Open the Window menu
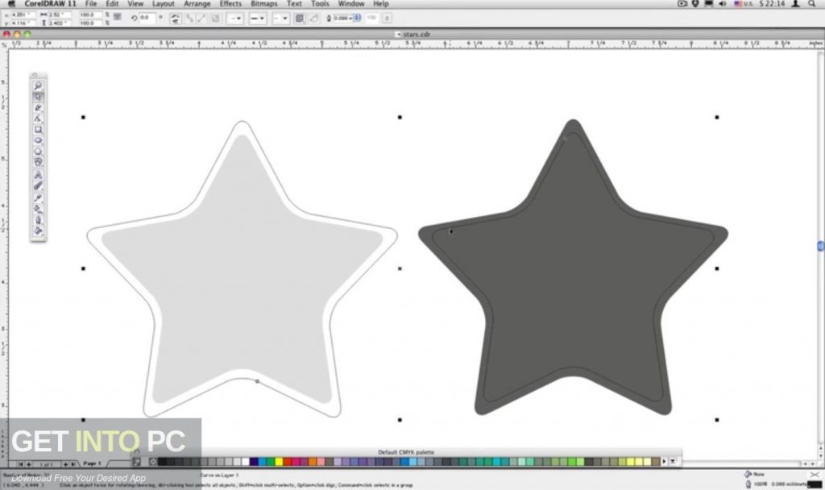 351,4
